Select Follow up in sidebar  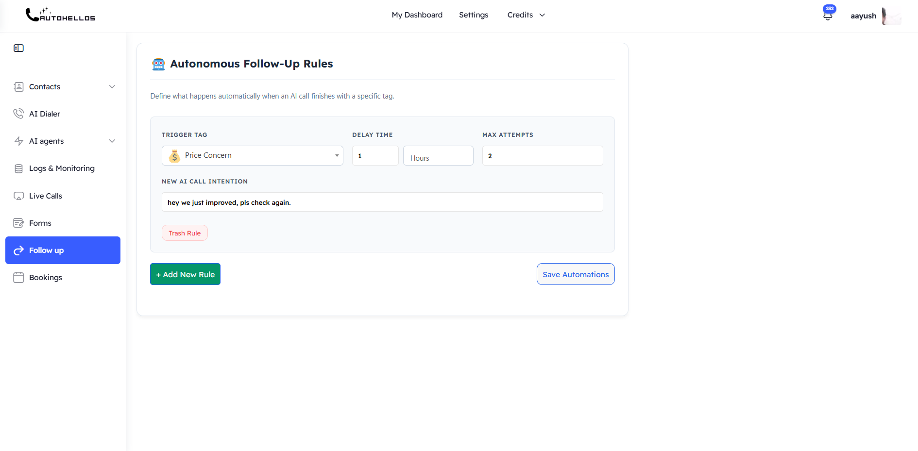(63, 251)
